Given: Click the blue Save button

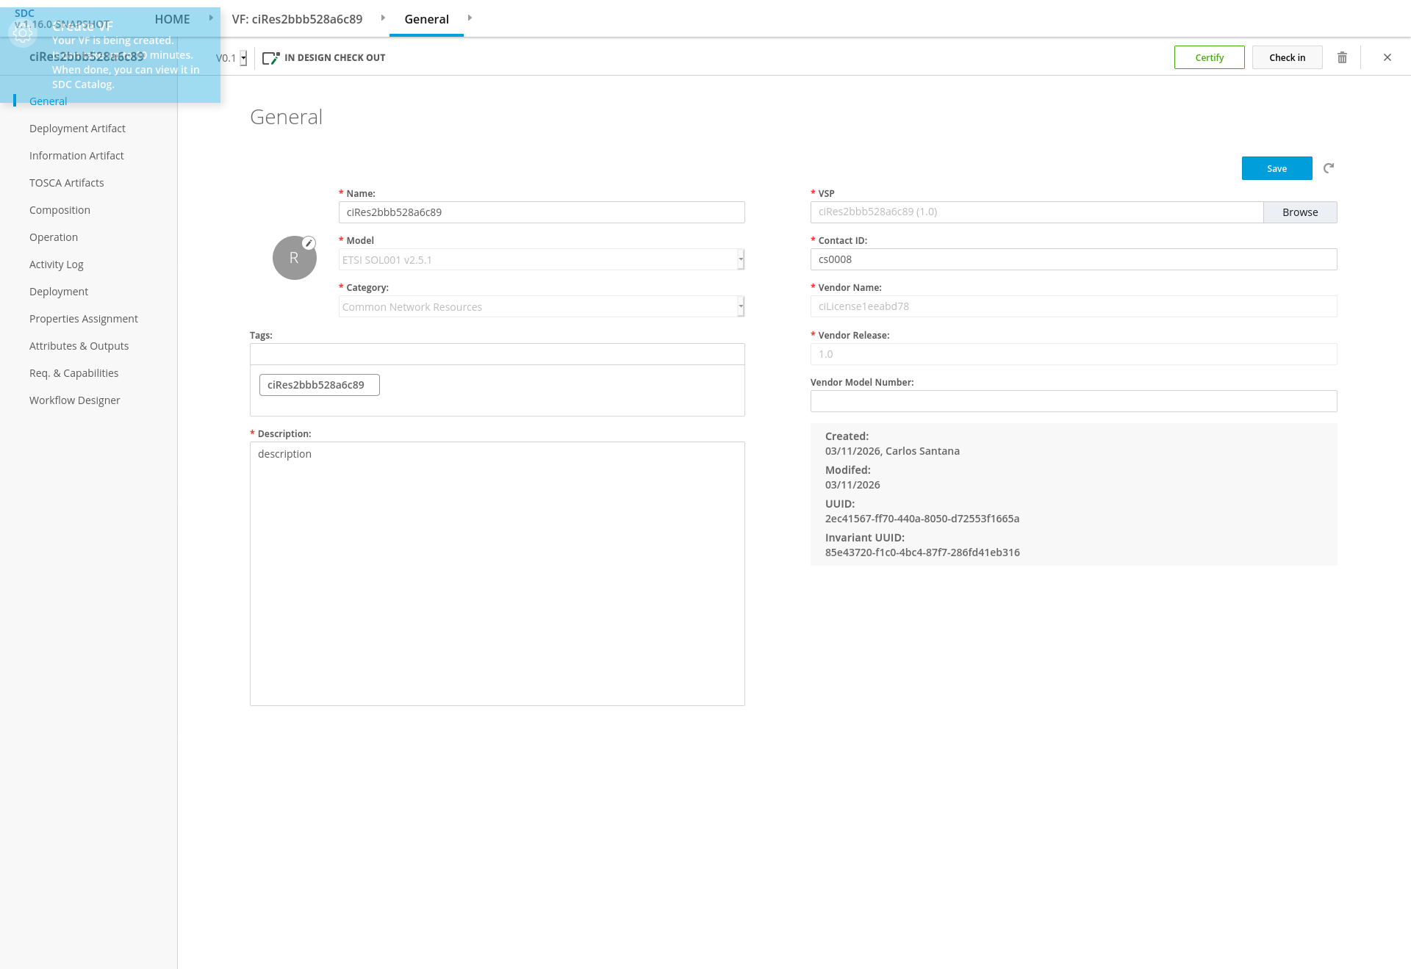Looking at the screenshot, I should 1277,168.
